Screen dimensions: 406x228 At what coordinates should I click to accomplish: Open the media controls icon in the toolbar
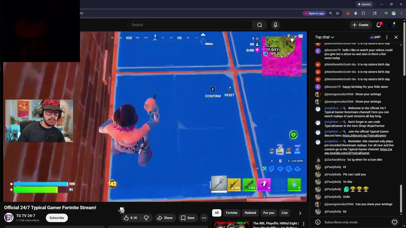[386, 13]
